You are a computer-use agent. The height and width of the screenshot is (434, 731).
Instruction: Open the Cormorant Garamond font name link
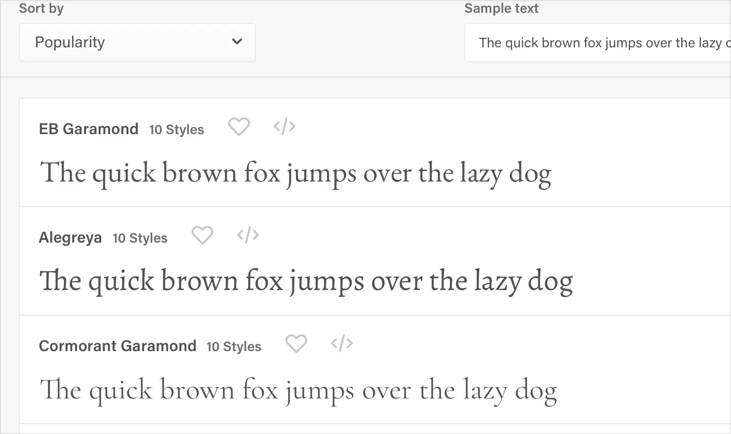(x=118, y=346)
